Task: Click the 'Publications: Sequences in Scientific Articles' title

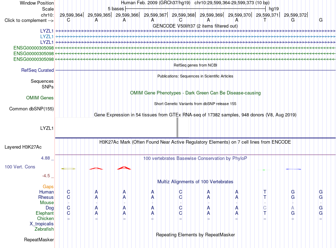Action: pos(195,76)
